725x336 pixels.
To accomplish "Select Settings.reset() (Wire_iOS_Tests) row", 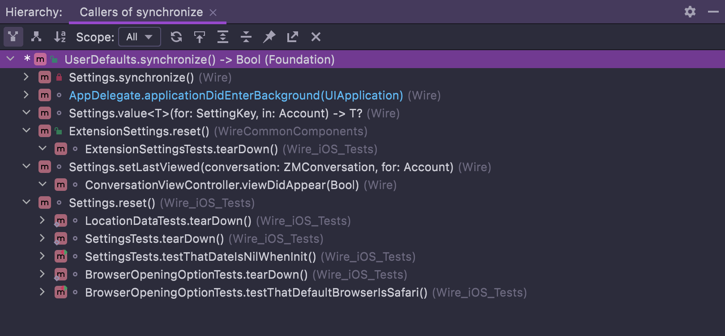I will tap(362, 202).
